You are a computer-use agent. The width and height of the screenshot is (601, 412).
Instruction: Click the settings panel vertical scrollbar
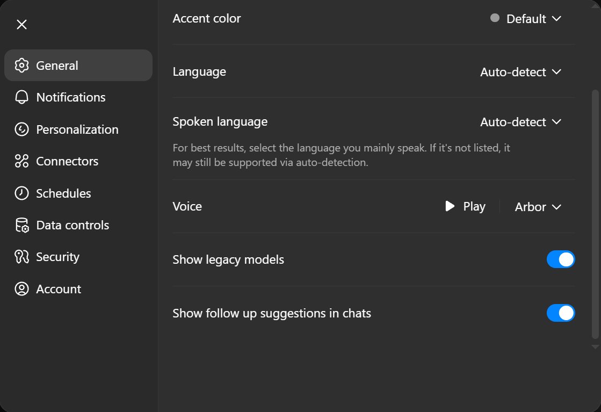(x=595, y=214)
